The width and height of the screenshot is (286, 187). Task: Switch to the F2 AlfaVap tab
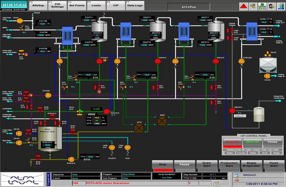pos(38,5)
